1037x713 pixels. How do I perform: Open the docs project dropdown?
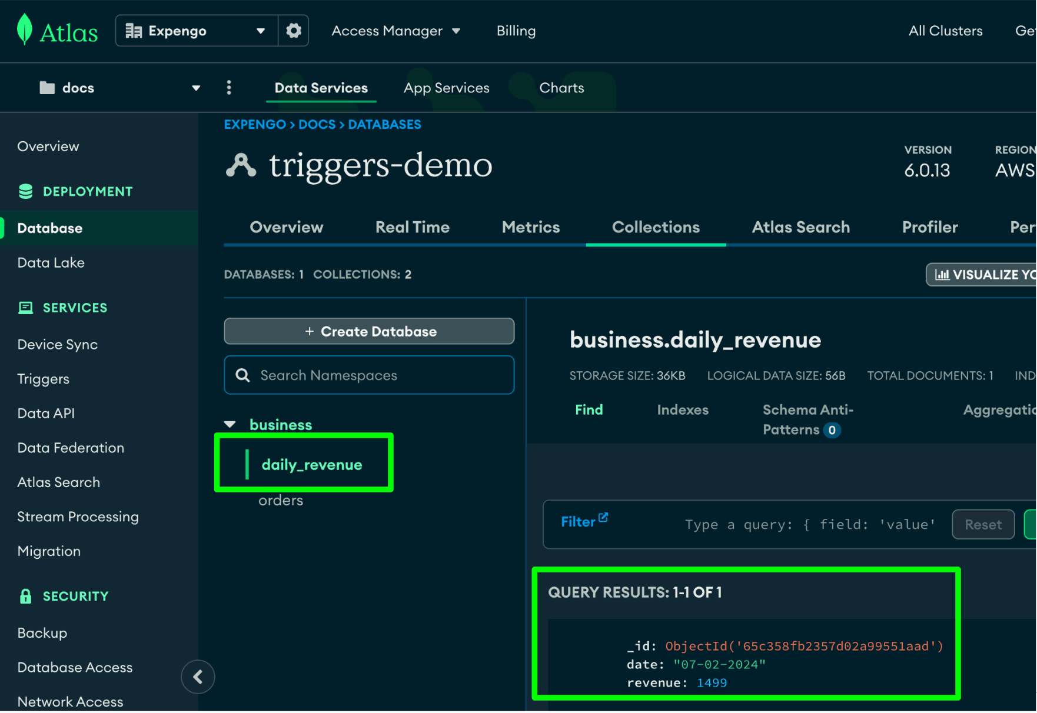120,88
